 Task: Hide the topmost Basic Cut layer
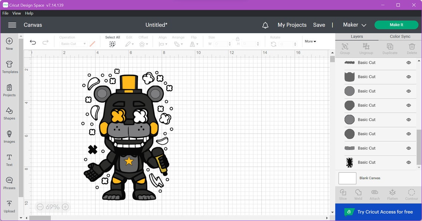[x=409, y=62]
